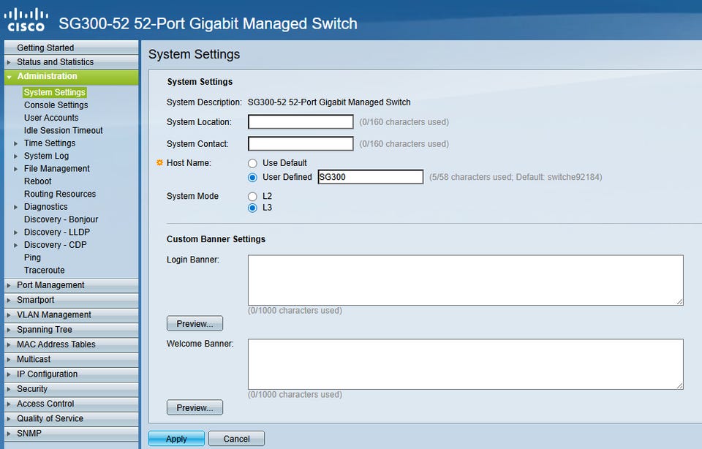Open the Ping page
Viewport: 702px width, 449px height.
coord(32,257)
